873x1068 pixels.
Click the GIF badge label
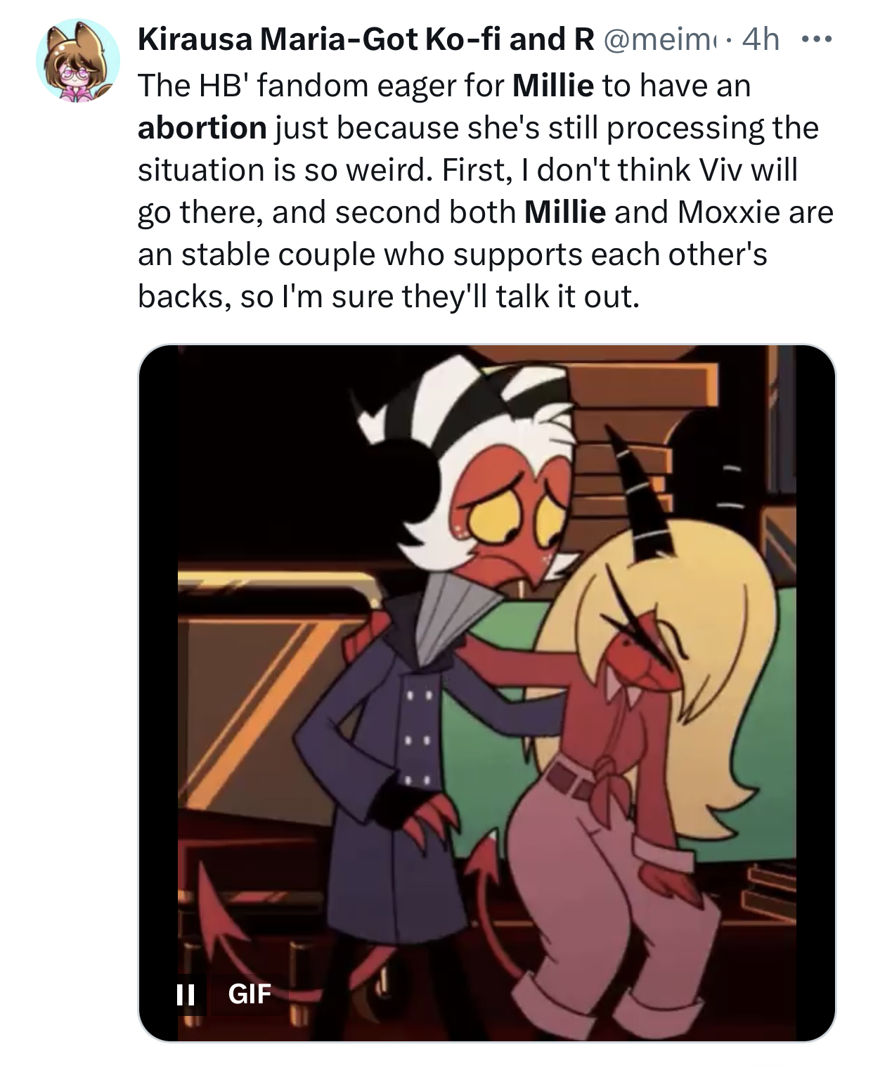click(x=250, y=993)
